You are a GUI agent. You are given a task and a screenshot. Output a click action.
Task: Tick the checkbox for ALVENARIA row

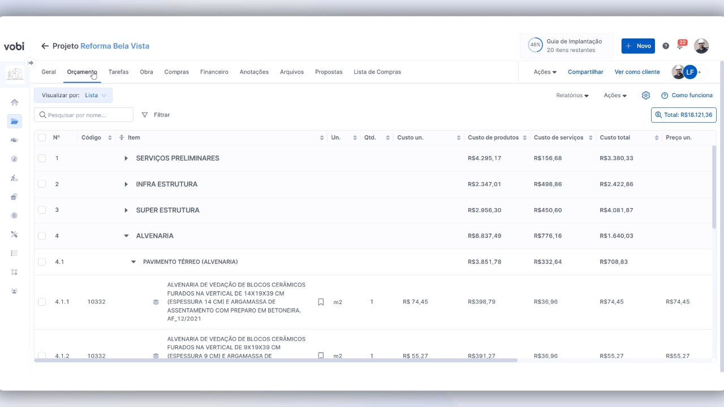click(x=42, y=236)
